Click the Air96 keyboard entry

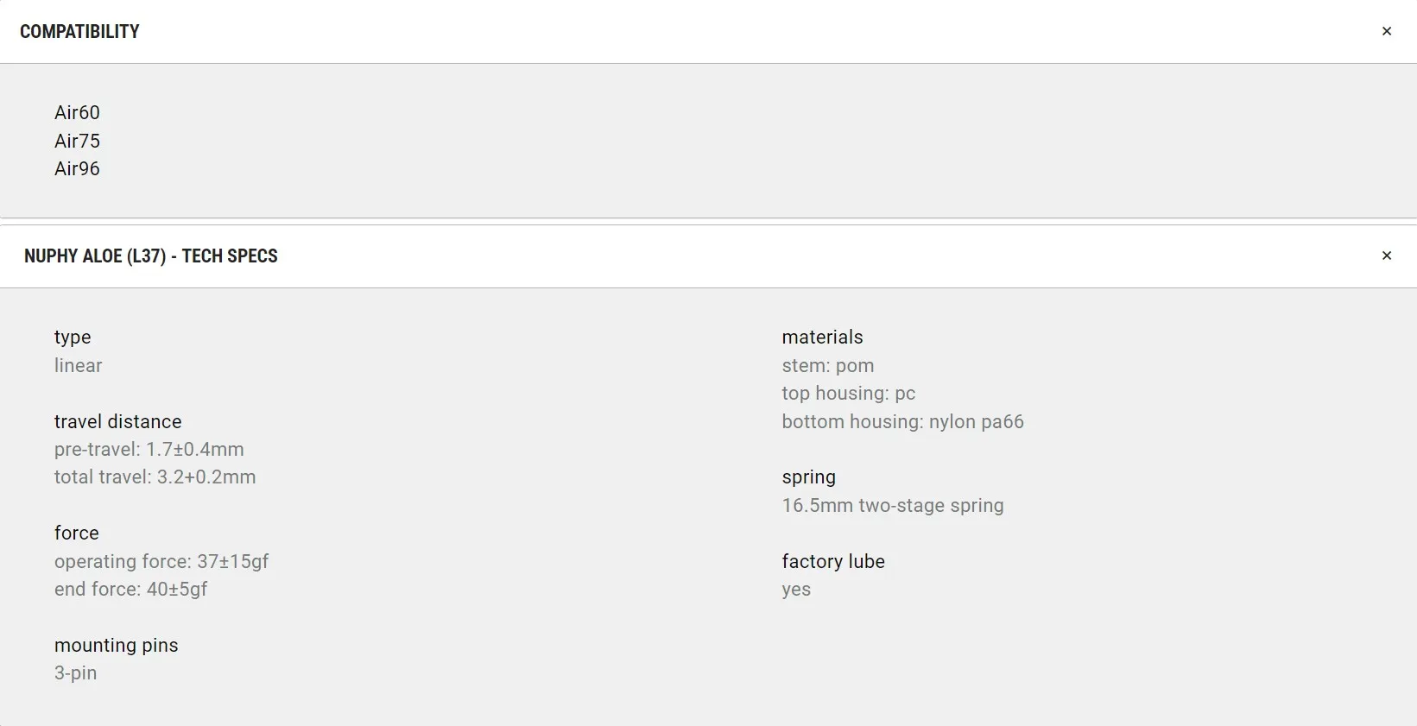pos(77,169)
